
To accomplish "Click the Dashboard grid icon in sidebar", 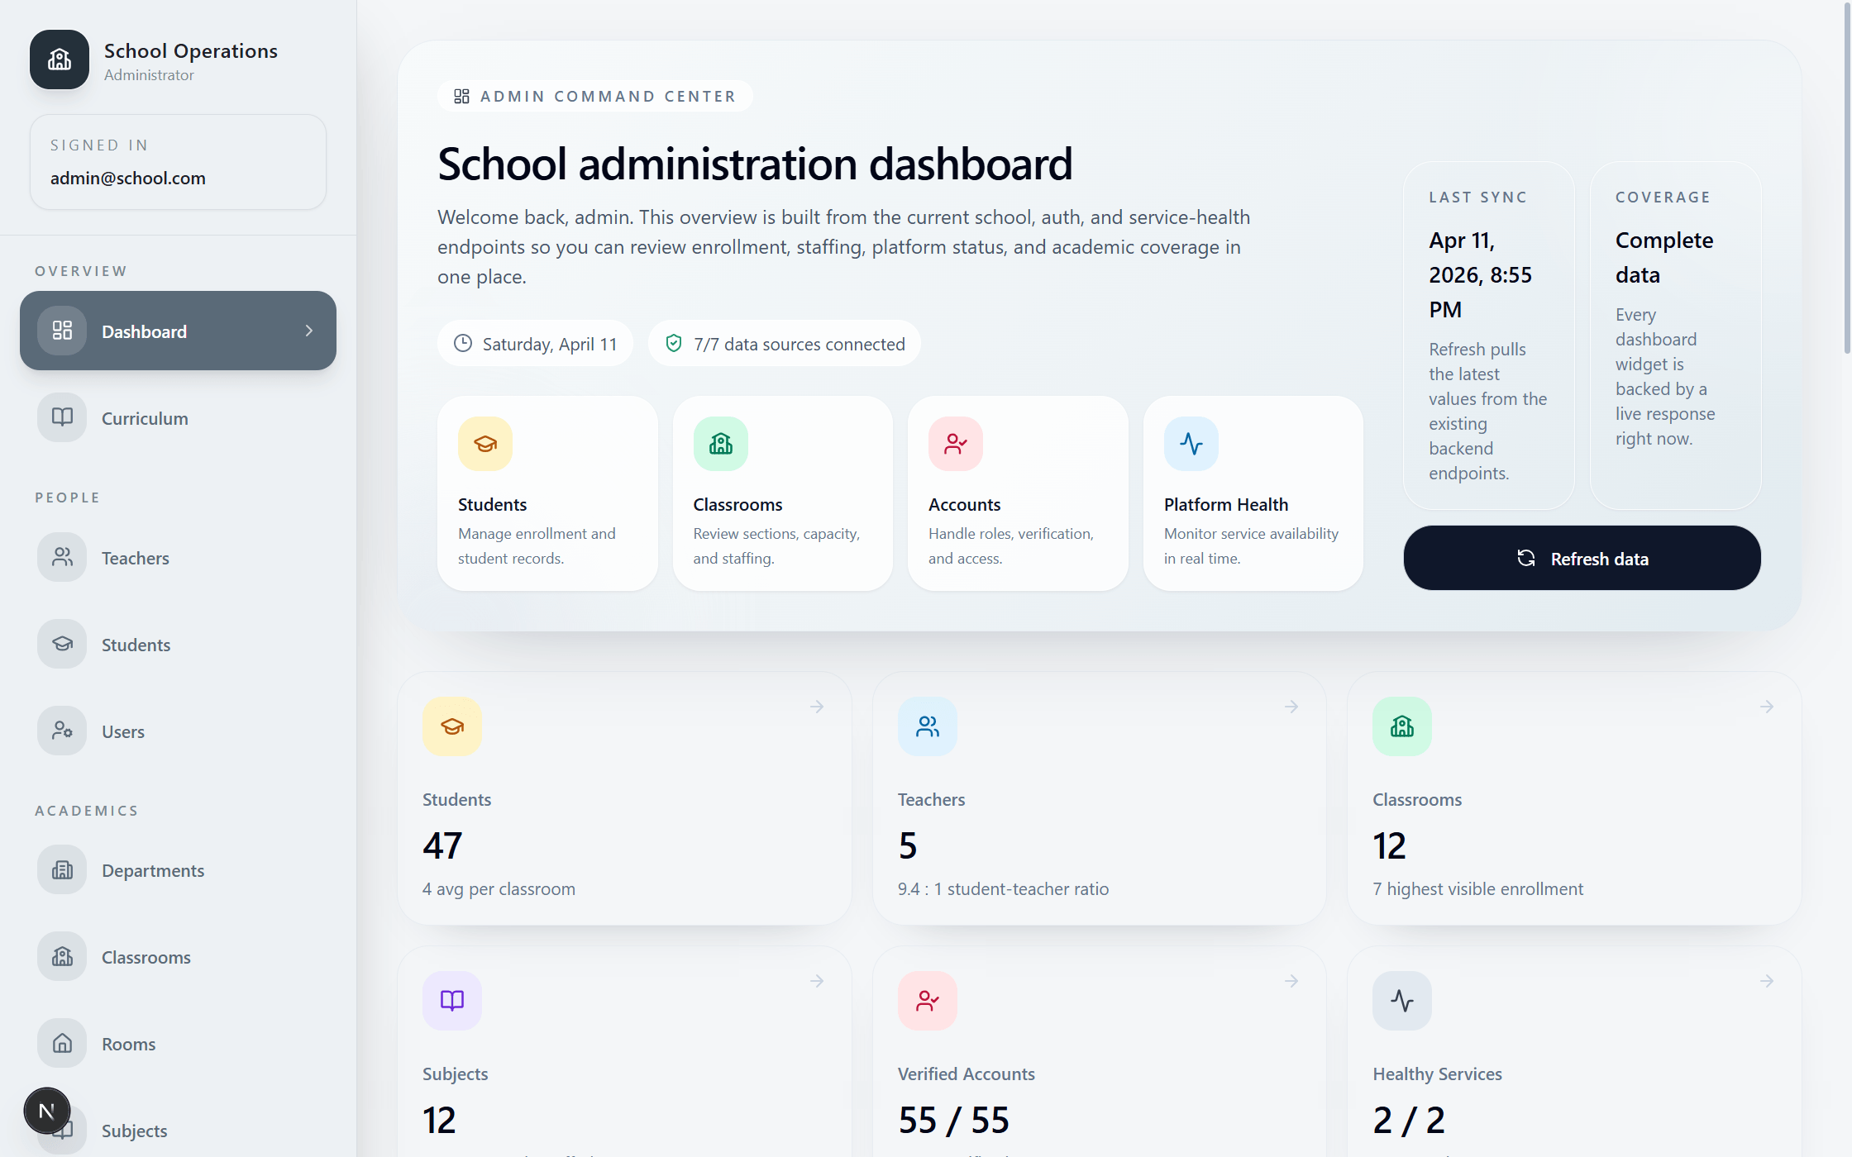I will [x=62, y=331].
